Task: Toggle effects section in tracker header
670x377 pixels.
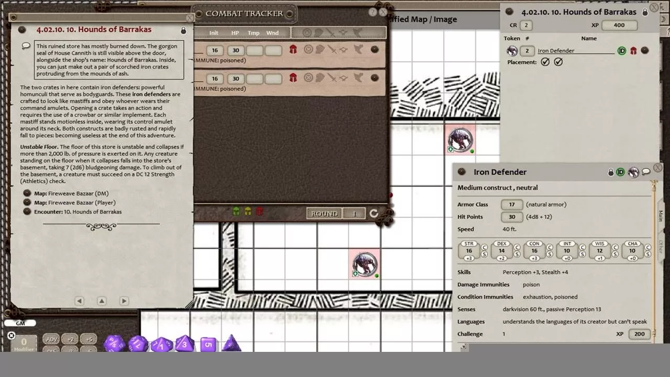Action: [358, 33]
